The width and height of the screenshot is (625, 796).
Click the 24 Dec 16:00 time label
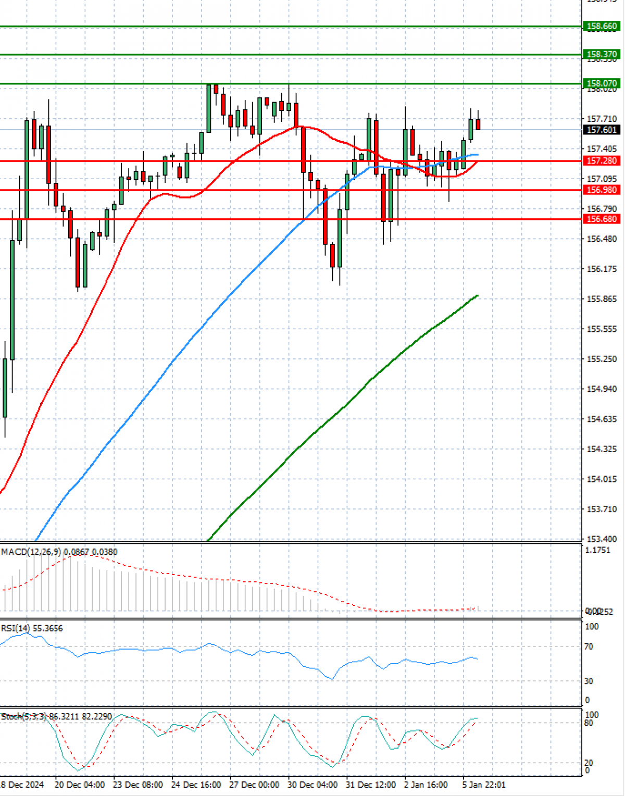point(196,785)
